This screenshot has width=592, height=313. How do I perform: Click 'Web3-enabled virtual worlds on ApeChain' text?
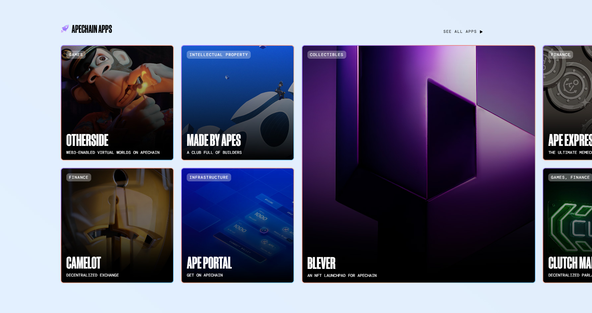[113, 153]
